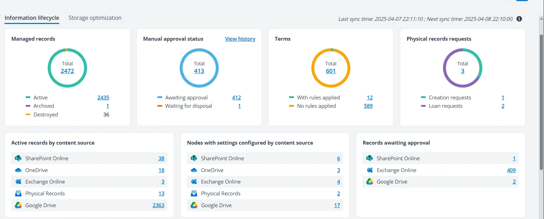Click the Active records count 2435

[x=103, y=98]
